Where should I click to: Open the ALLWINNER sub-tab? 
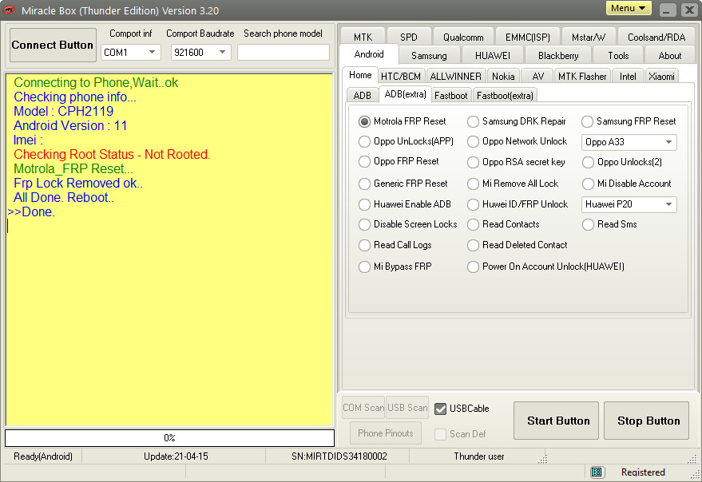(456, 77)
